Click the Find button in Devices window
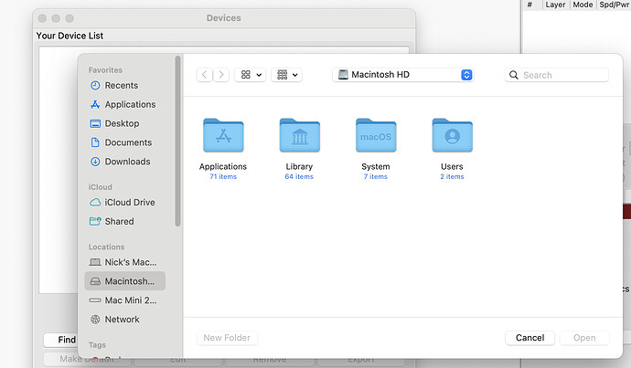 click(60, 340)
